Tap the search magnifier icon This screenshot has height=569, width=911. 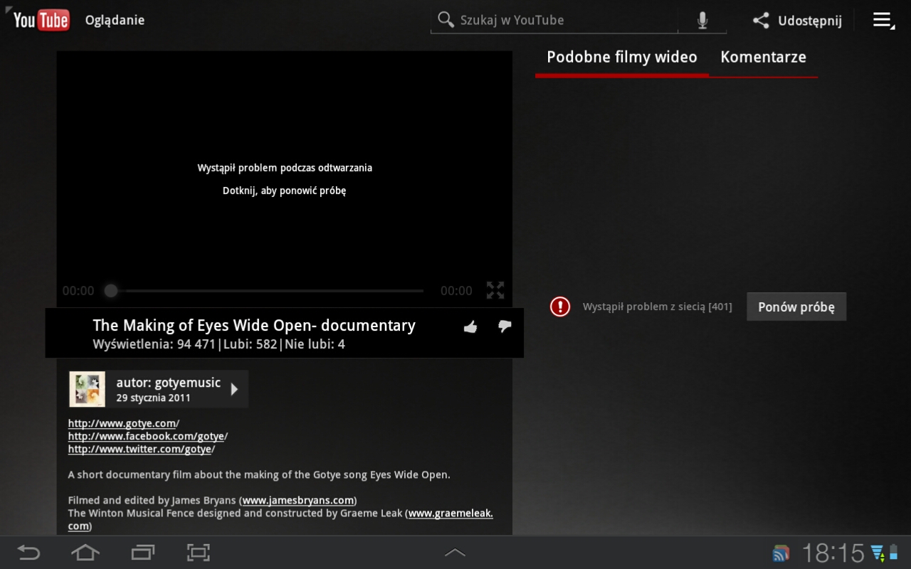tap(446, 20)
